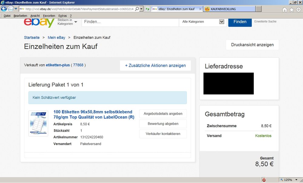This screenshot has width=303, height=183.
Task: Click the red adblock icon in status bar
Action: [x=264, y=180]
